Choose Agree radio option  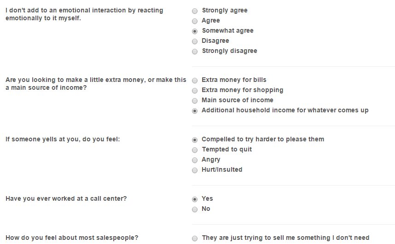click(x=195, y=21)
